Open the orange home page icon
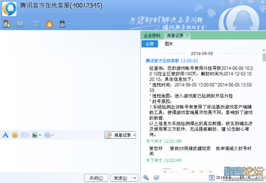Image resolution: width=266 pixels, height=183 pixels. coord(49,24)
